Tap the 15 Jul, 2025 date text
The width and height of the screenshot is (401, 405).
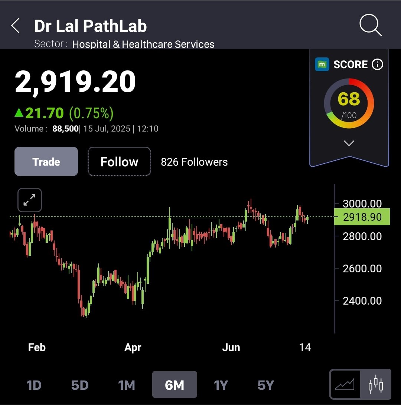tap(107, 129)
